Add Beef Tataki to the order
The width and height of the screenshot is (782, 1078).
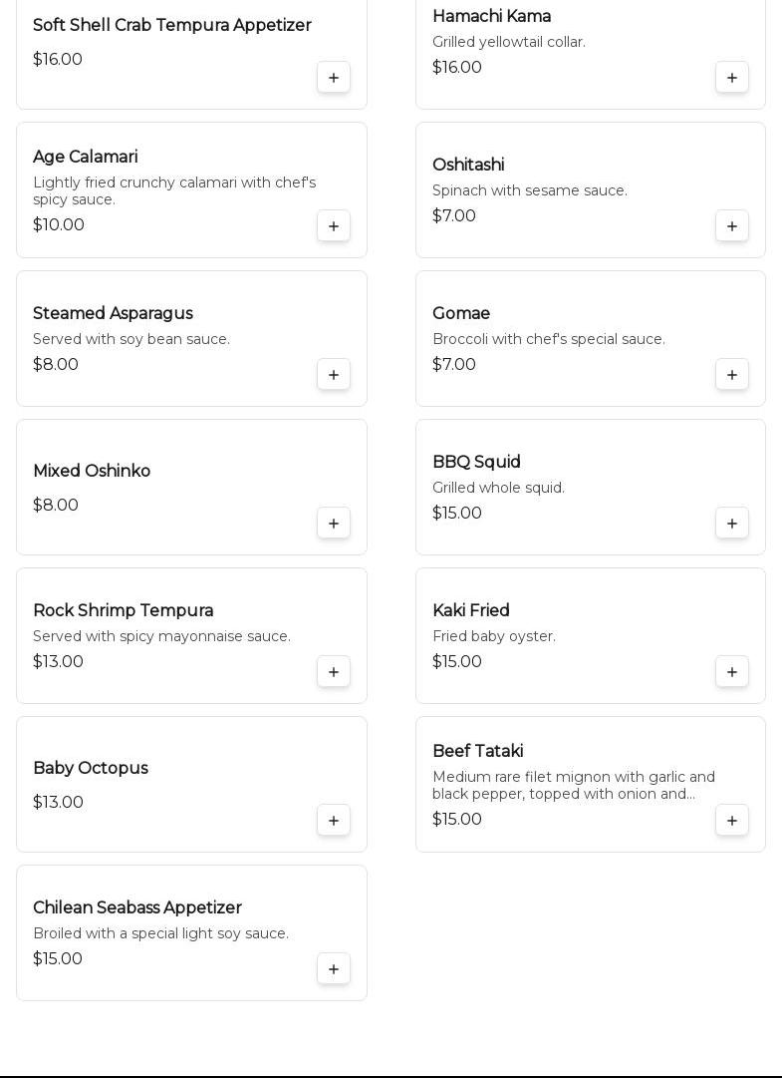pos(732,821)
